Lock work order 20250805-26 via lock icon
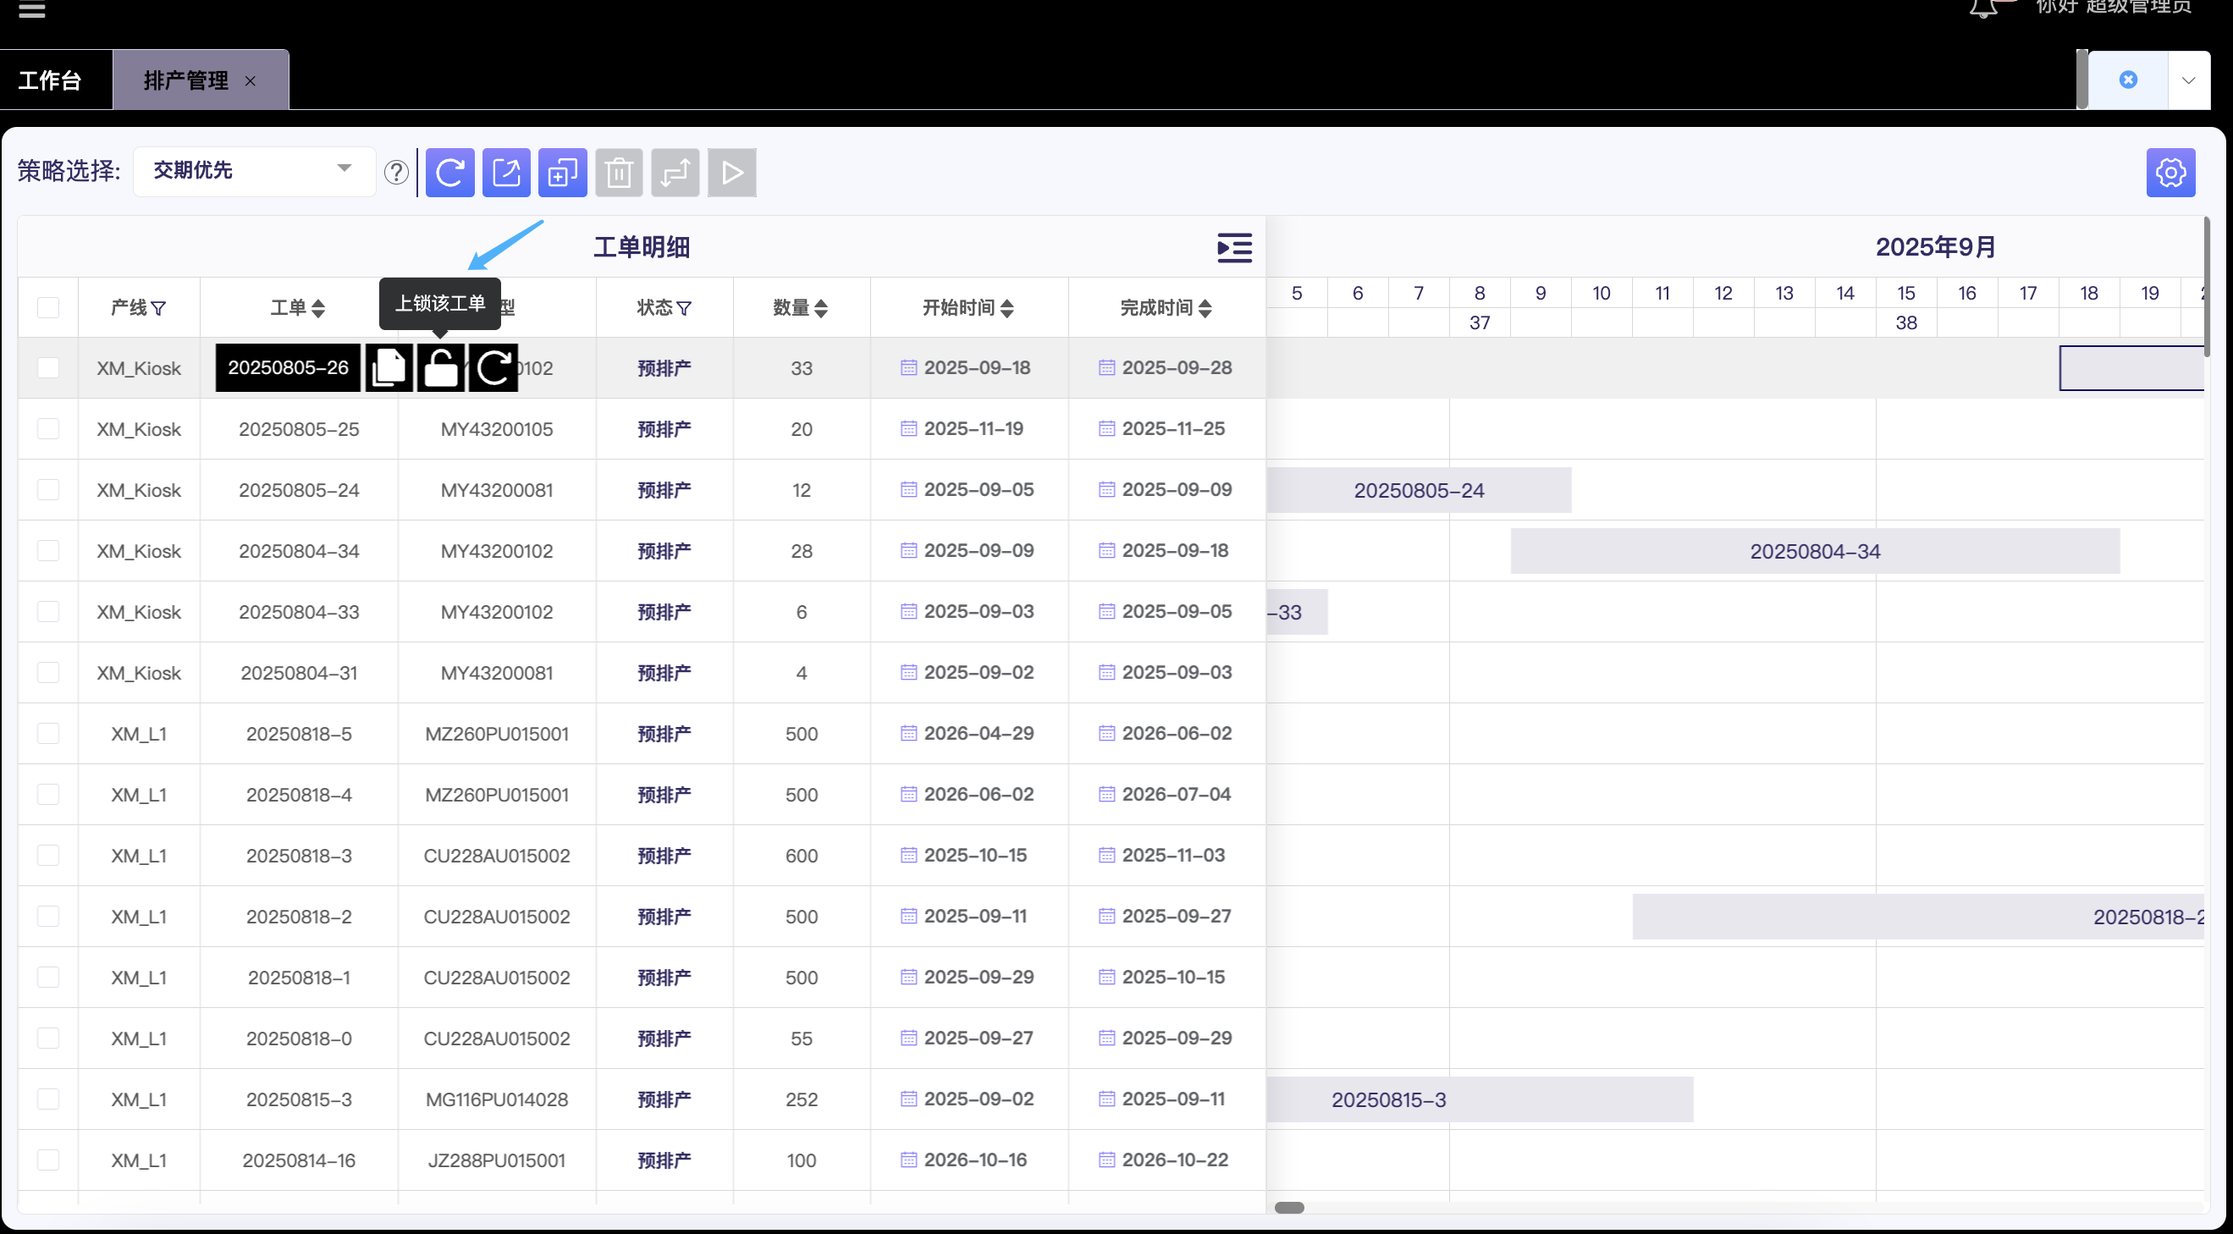2233x1234 pixels. click(441, 367)
